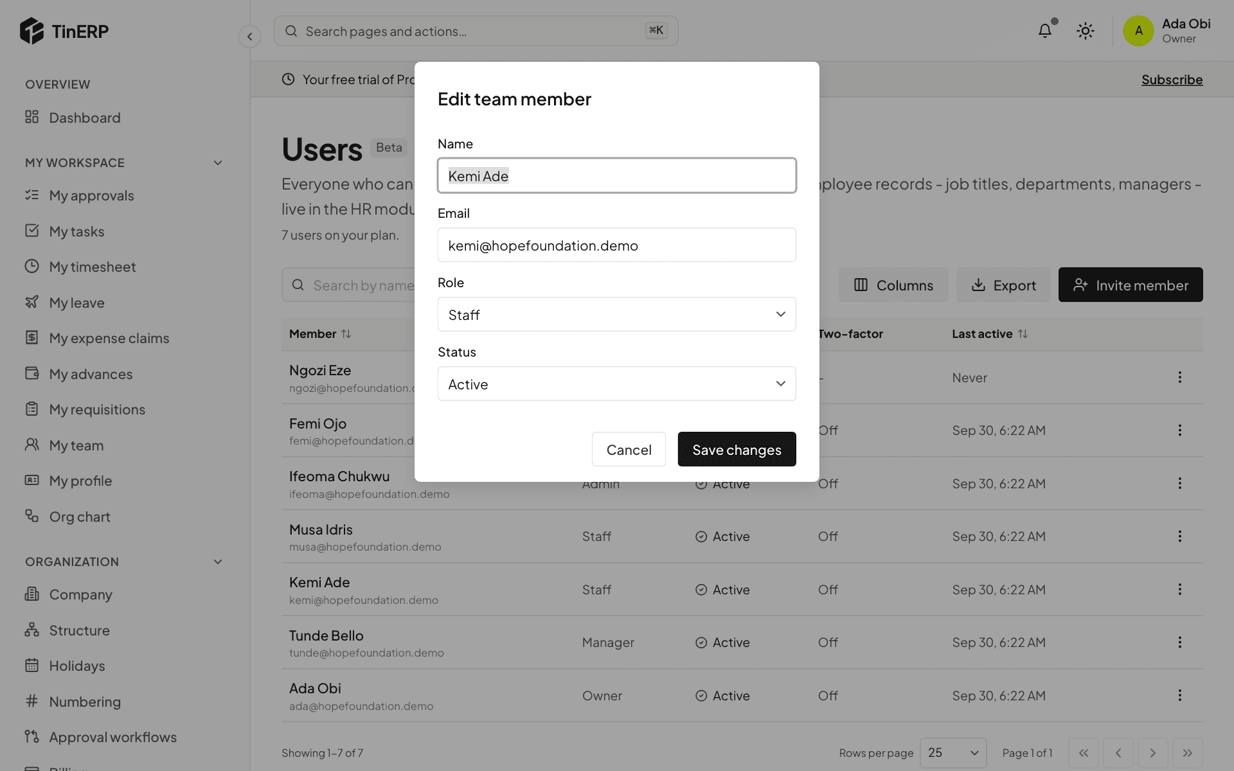This screenshot has width=1234, height=771.
Task: Open row actions for Ngozi Eze
Action: tap(1179, 377)
